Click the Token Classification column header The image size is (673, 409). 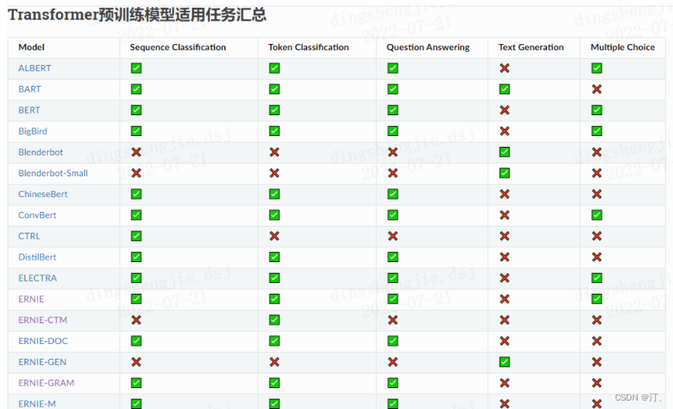(309, 47)
